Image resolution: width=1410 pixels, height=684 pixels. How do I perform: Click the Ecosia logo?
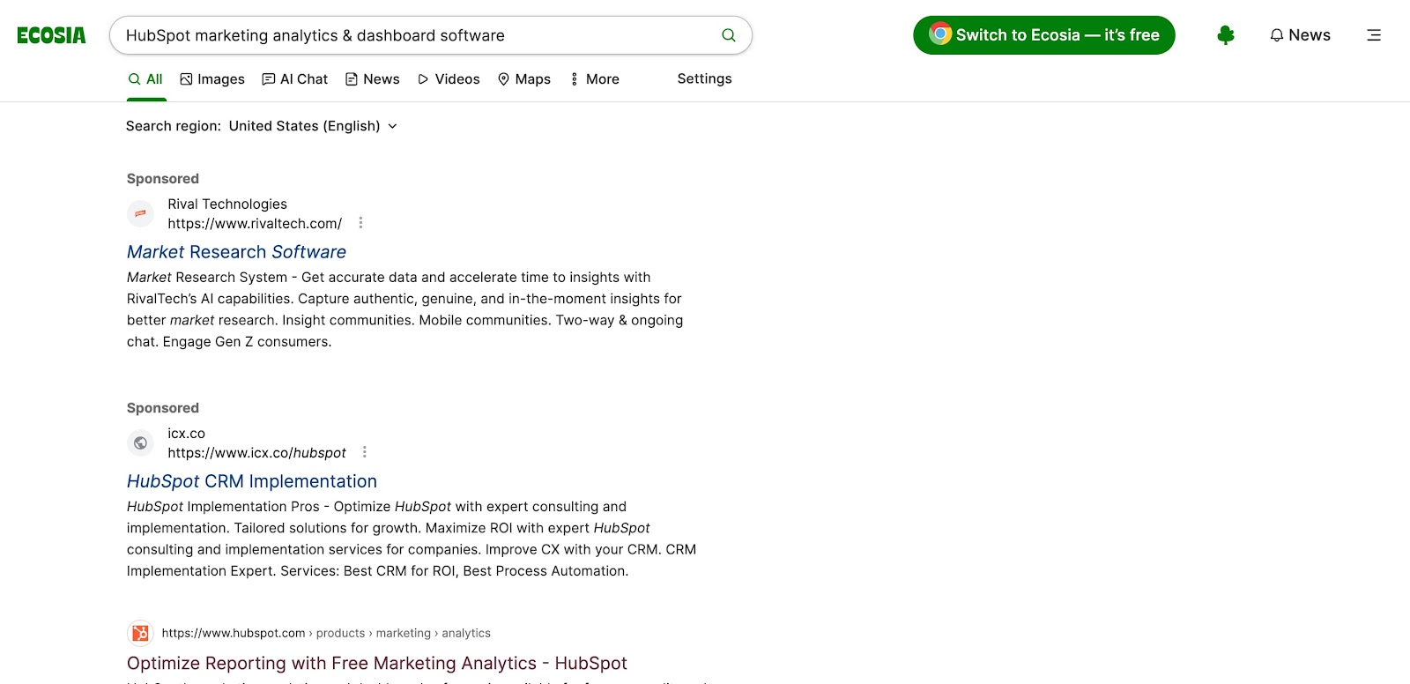click(51, 35)
